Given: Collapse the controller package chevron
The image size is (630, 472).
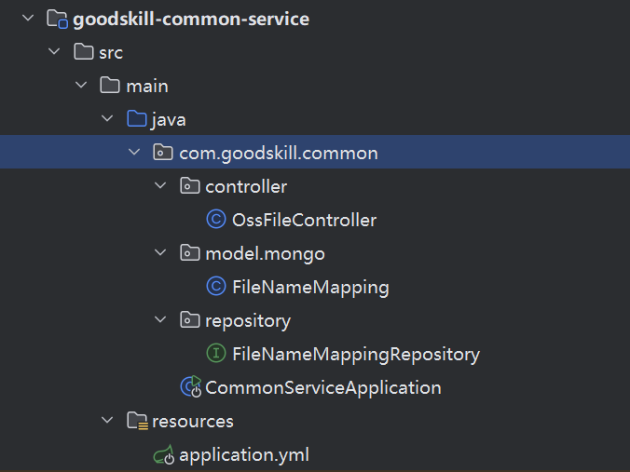Looking at the screenshot, I should [161, 186].
